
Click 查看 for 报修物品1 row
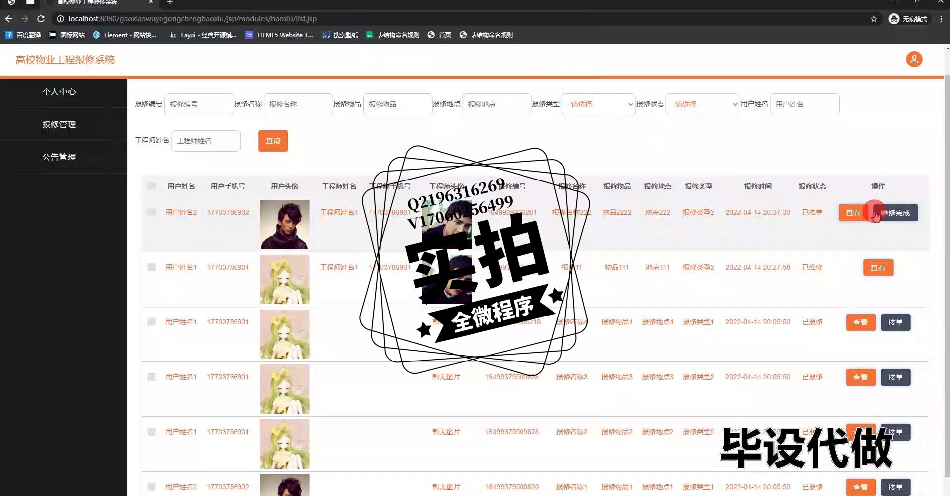click(861, 487)
